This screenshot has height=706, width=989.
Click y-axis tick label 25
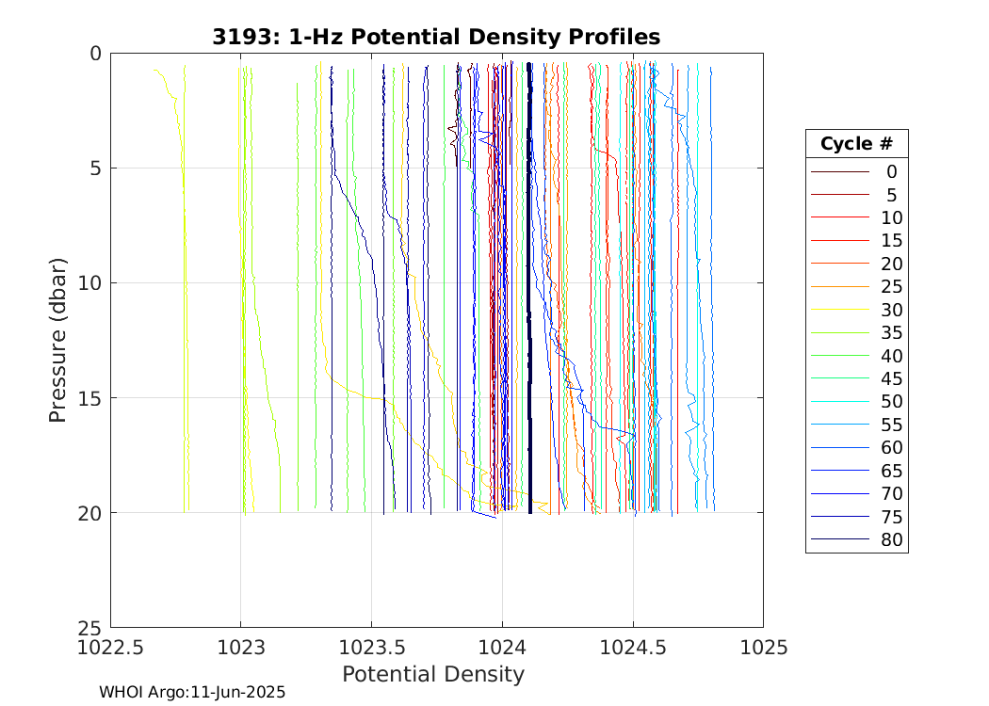(x=90, y=628)
